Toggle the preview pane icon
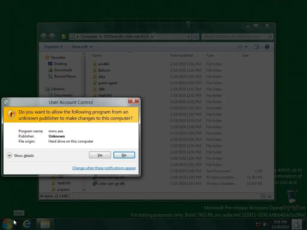This screenshot has width=307, height=230. click(x=256, y=47)
